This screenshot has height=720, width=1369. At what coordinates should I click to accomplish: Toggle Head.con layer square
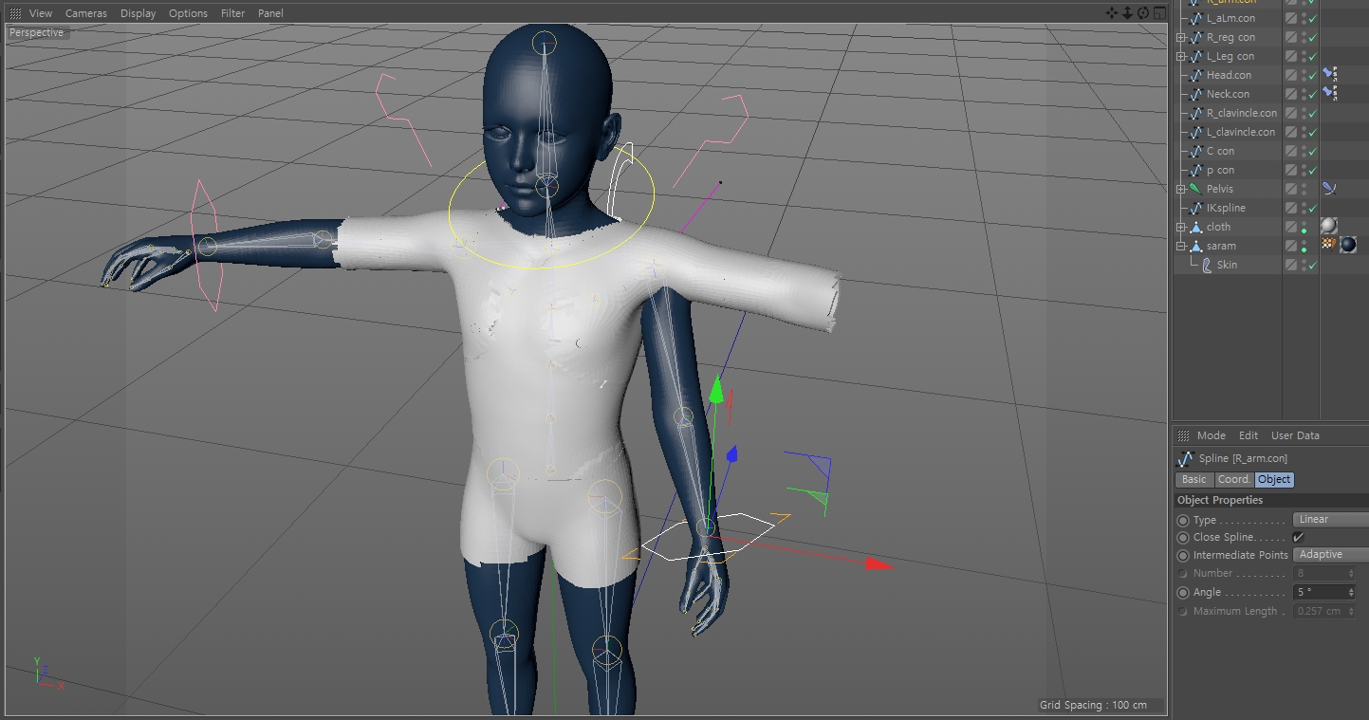click(x=1291, y=75)
